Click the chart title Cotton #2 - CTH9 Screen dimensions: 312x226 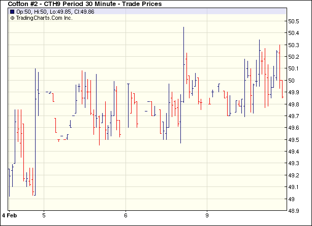pyautogui.click(x=85, y=4)
